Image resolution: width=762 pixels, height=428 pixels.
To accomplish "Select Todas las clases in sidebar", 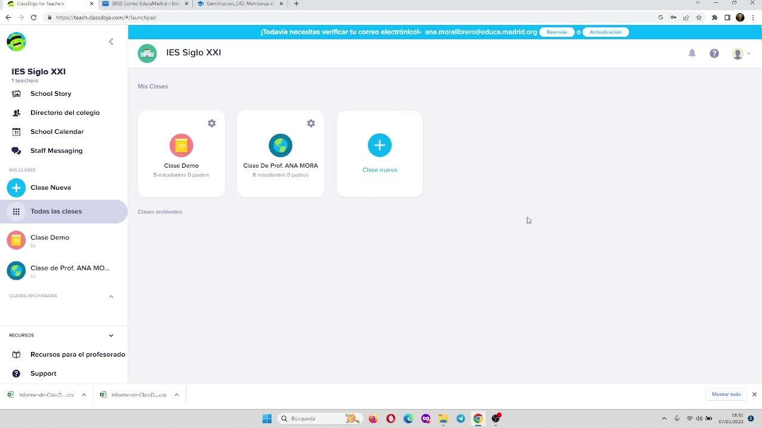I will click(64, 212).
